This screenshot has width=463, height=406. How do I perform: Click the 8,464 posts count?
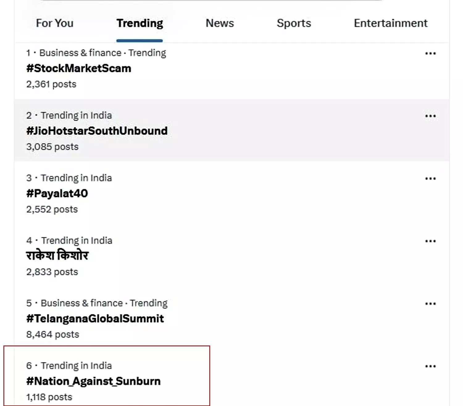(x=53, y=334)
